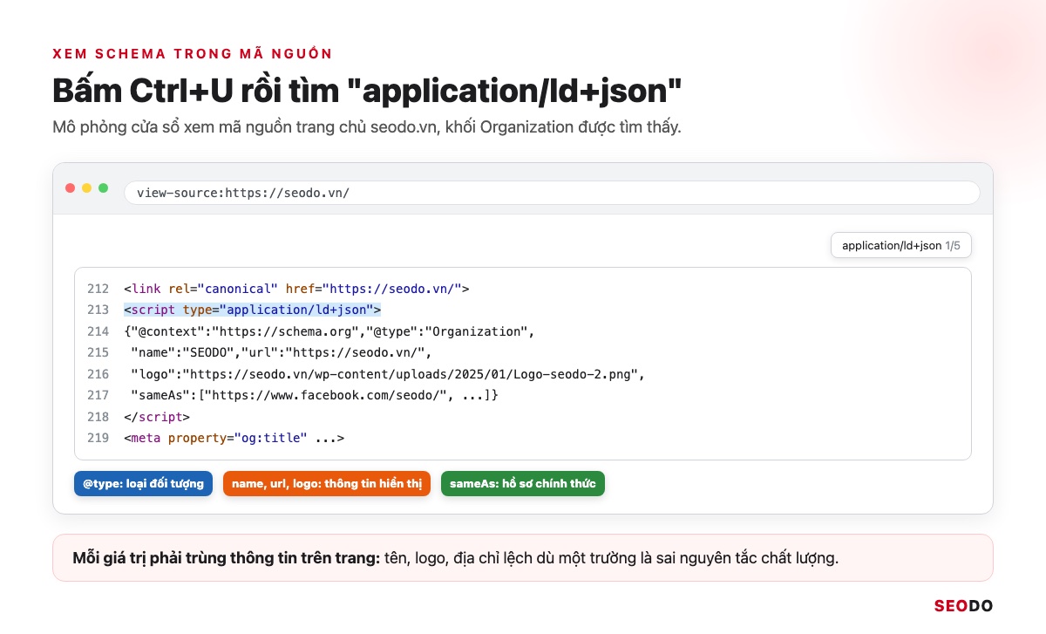Screen dimensions: 1046x634
Task: Click the @context schema.org line 214
Action: pos(329,331)
